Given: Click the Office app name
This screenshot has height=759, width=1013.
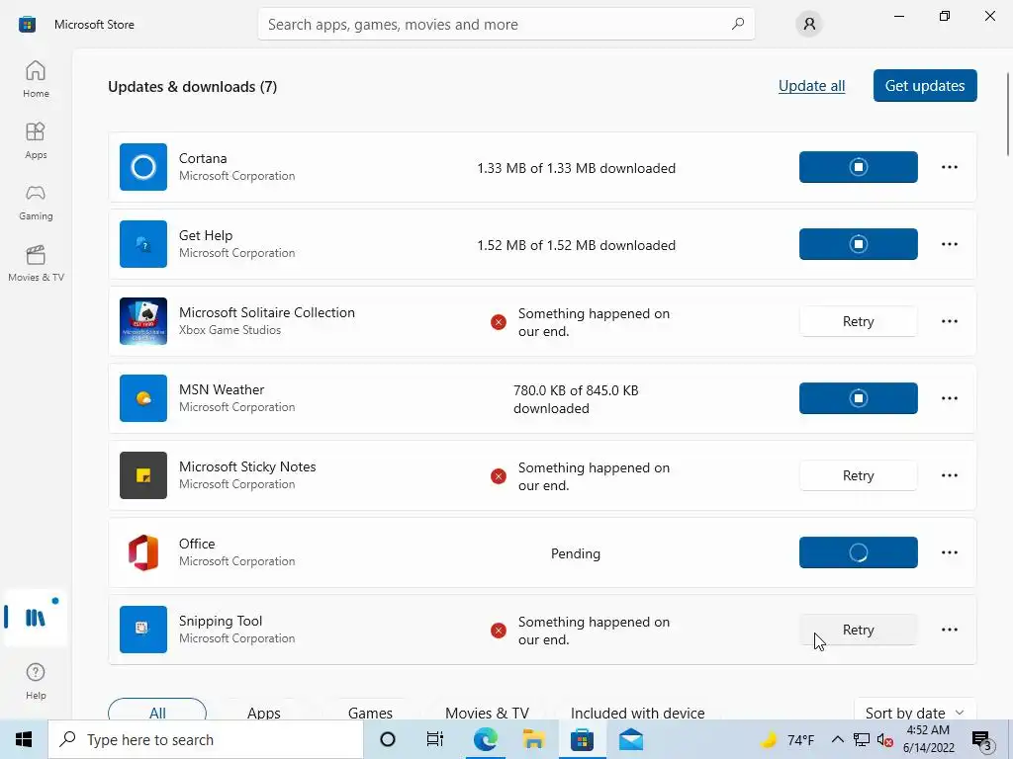Looking at the screenshot, I should [x=197, y=544].
